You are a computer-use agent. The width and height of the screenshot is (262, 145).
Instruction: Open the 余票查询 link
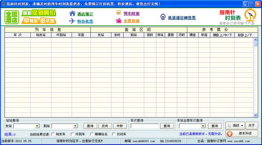tap(131, 21)
